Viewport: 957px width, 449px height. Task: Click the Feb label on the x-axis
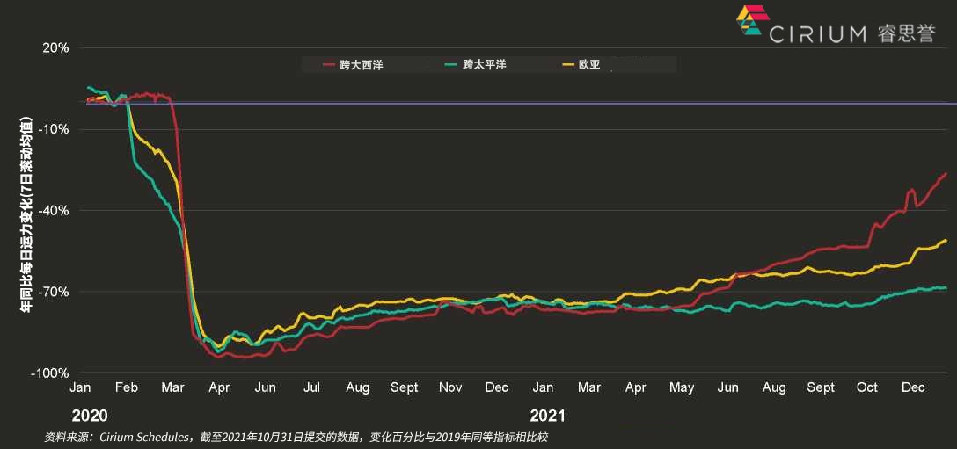126,387
